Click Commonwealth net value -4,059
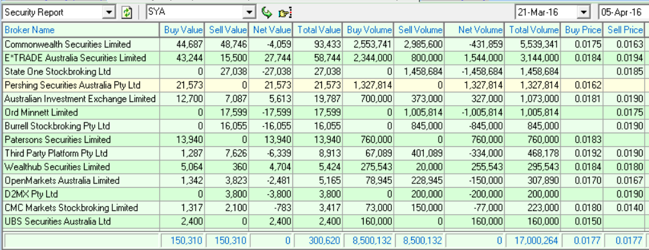 pyautogui.click(x=280, y=44)
